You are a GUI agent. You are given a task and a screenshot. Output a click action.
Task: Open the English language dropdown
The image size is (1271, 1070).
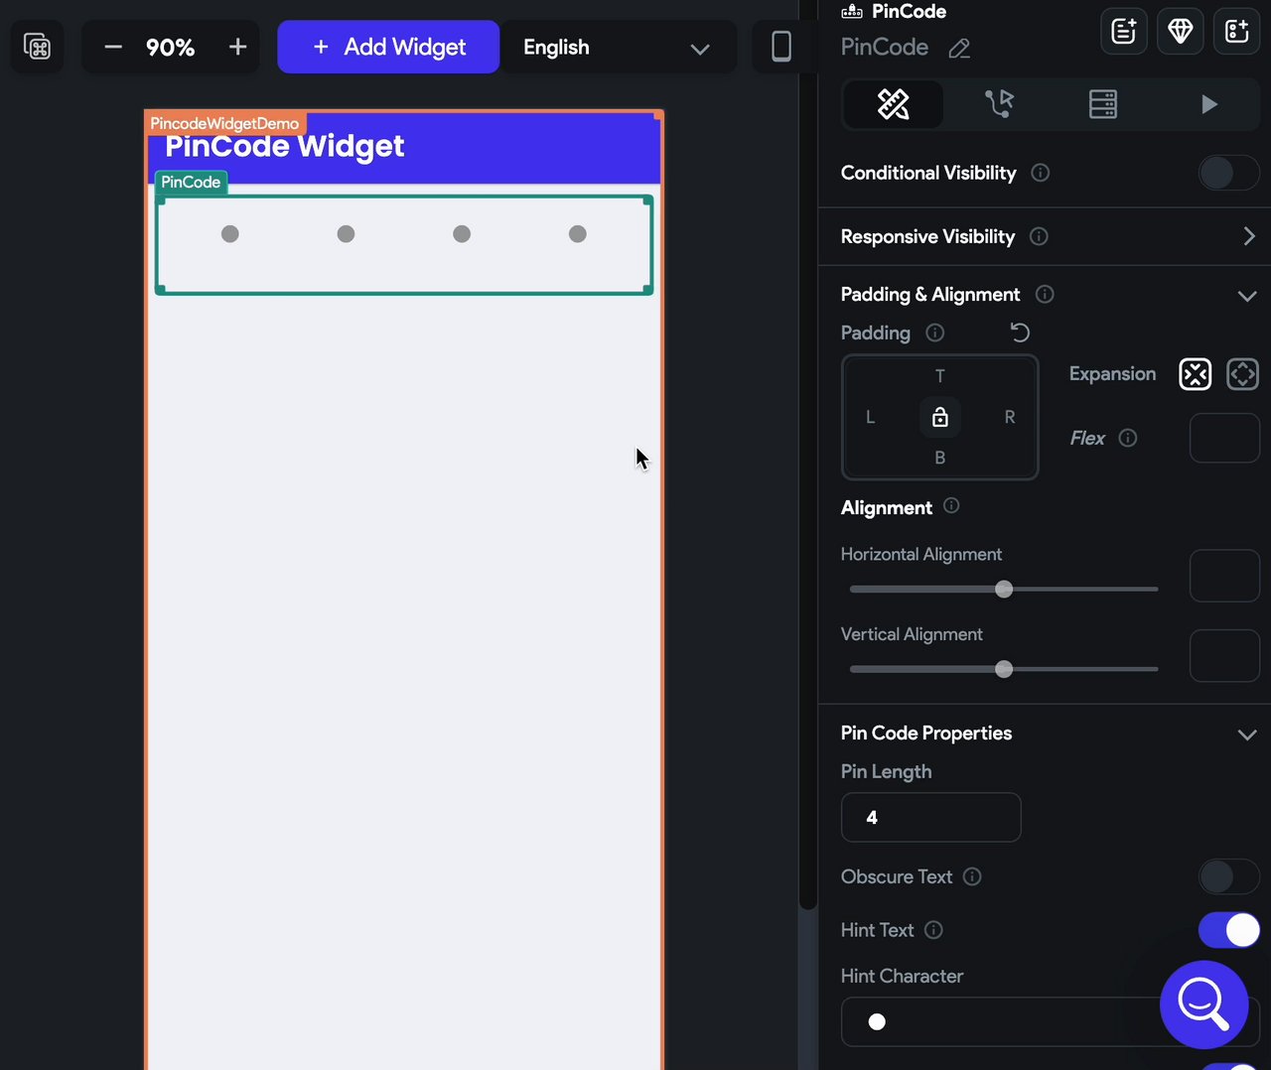(x=618, y=47)
